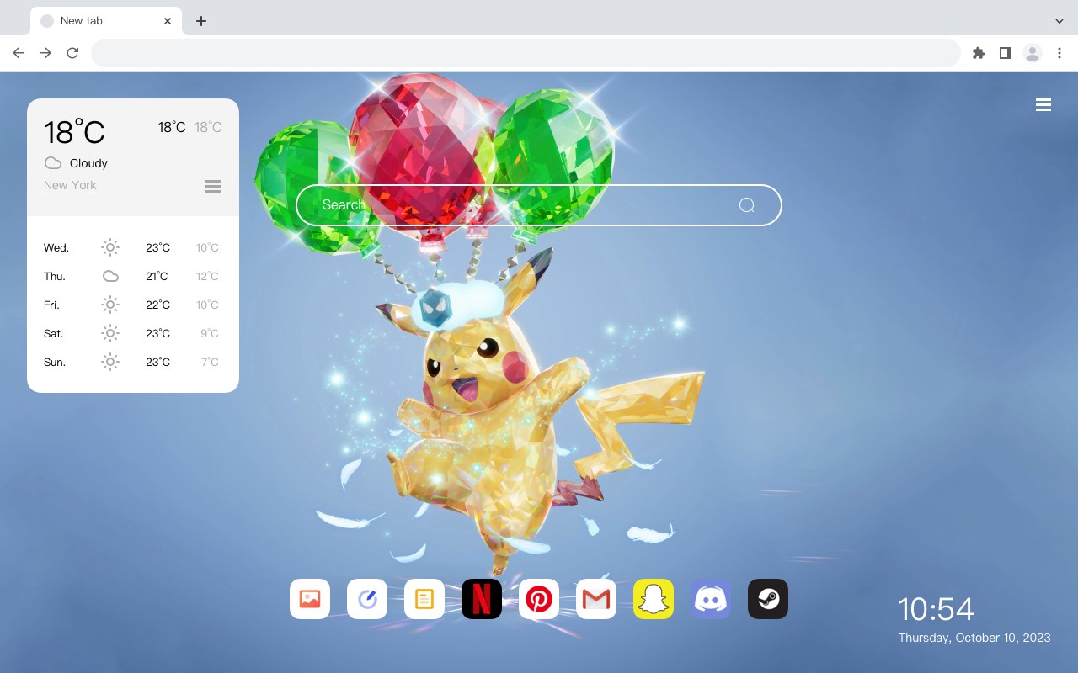Open the Steam shortcut
The height and width of the screenshot is (673, 1078).
click(x=768, y=599)
